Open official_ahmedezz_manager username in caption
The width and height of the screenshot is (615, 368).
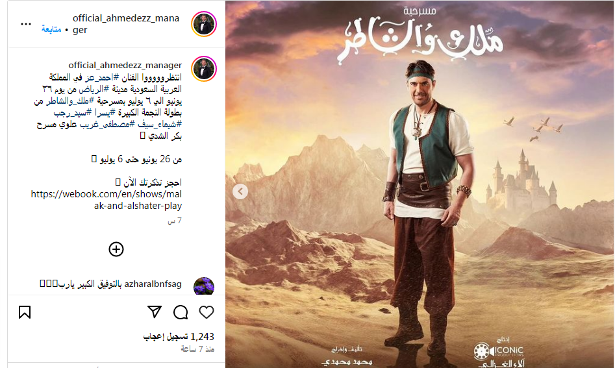pos(125,65)
